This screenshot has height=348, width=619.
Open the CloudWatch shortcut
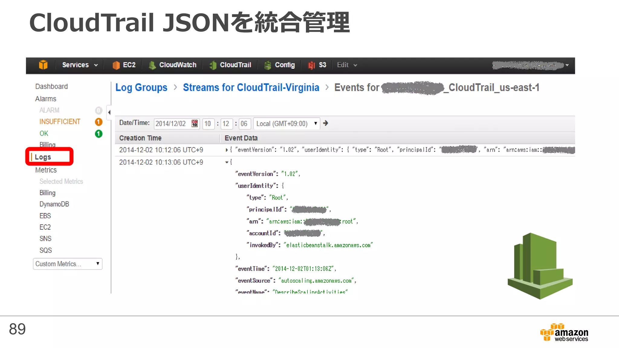click(x=173, y=65)
